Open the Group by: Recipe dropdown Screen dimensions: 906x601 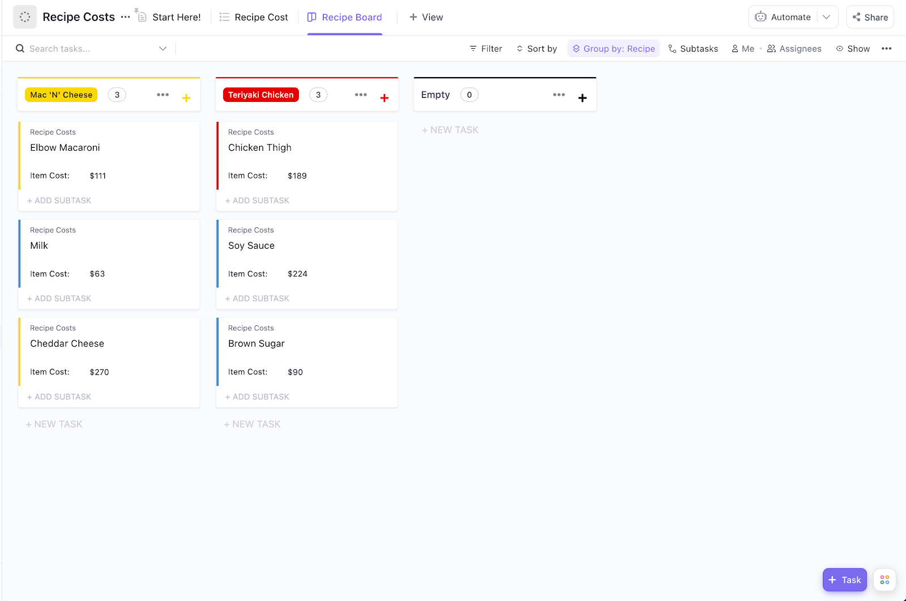point(613,49)
